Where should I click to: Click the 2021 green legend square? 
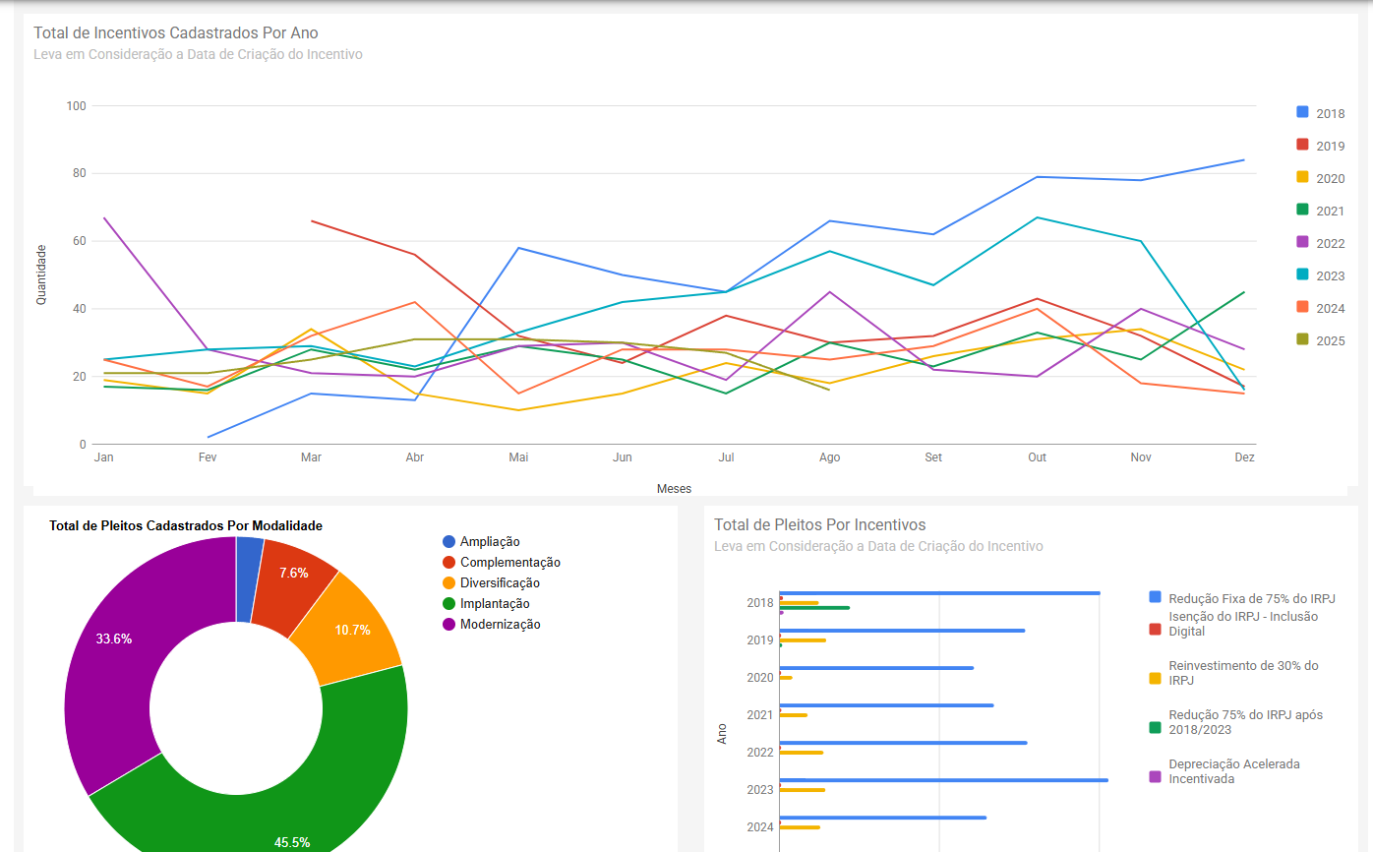click(1302, 211)
